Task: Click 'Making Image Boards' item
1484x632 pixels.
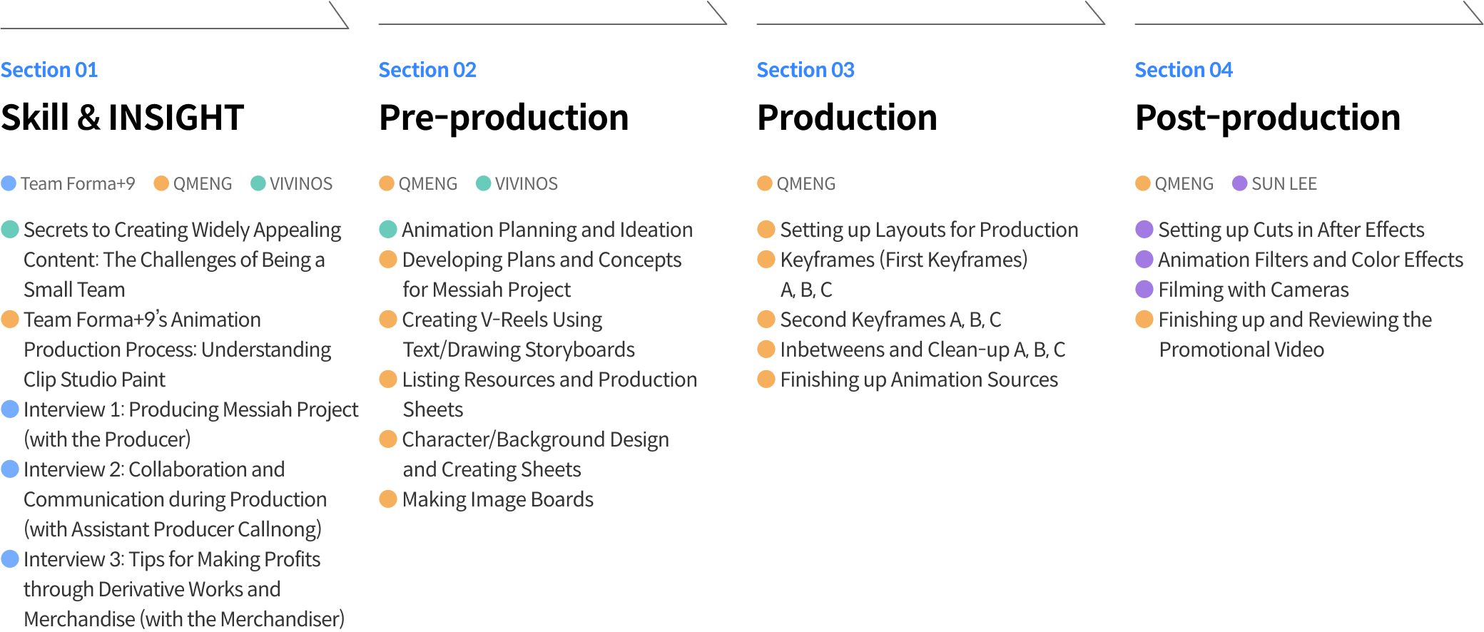Action: click(498, 499)
